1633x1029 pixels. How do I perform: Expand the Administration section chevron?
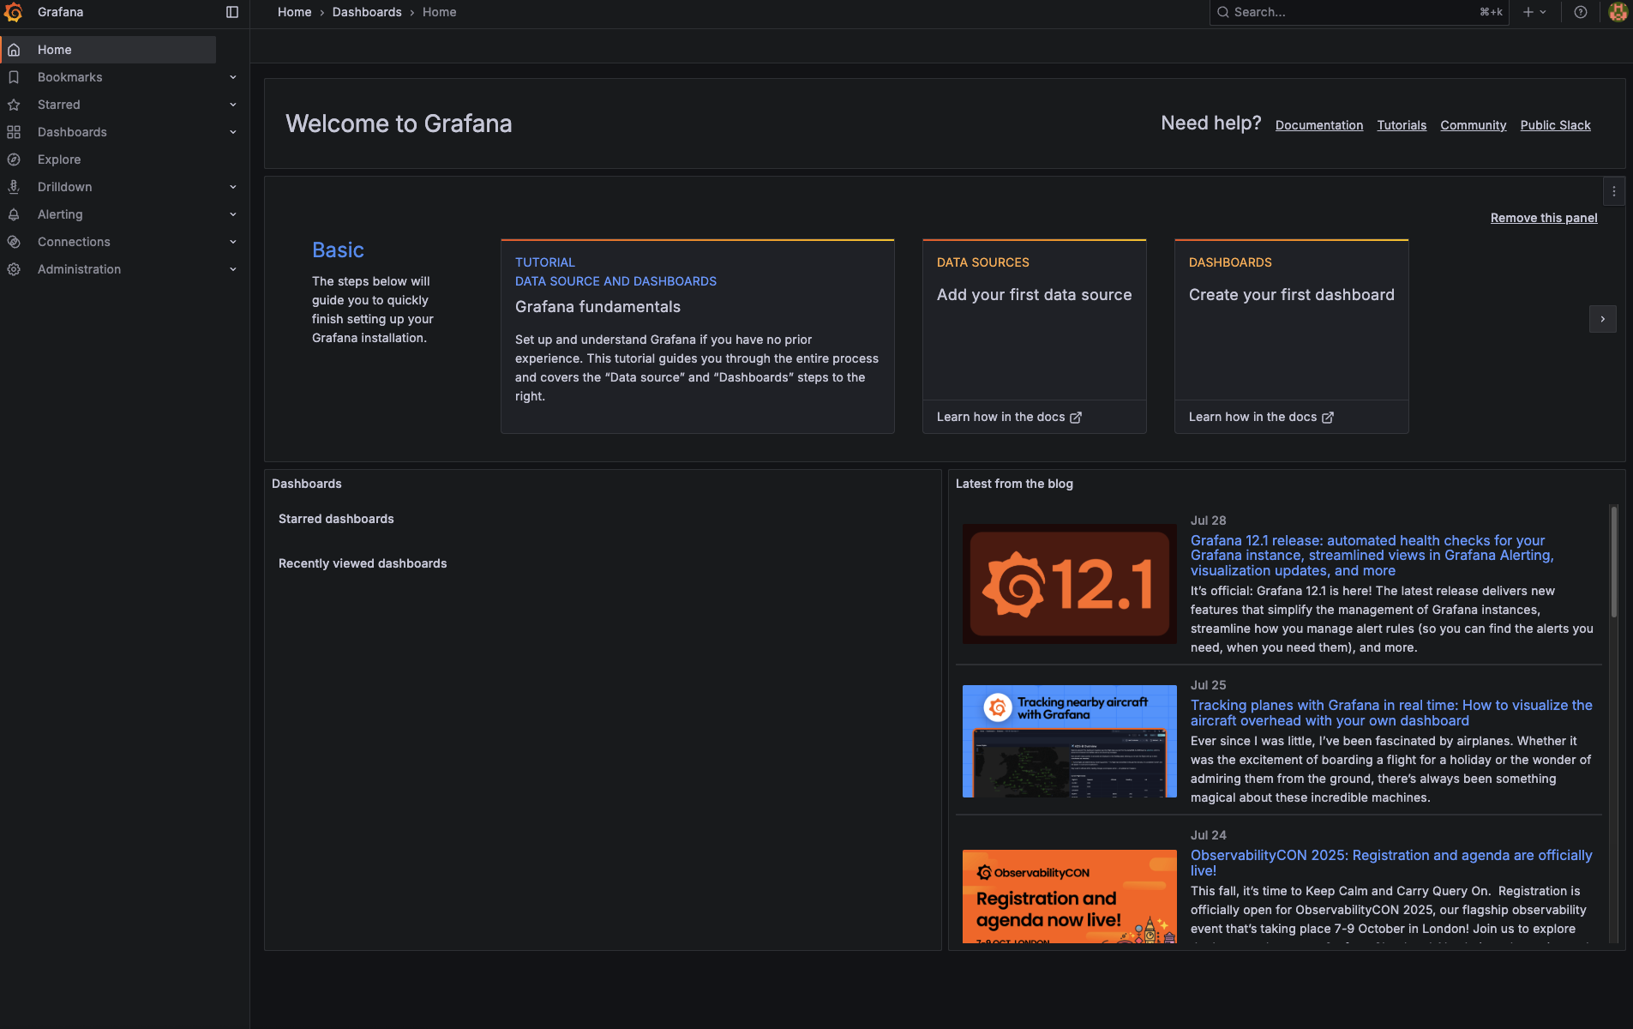coord(233,269)
